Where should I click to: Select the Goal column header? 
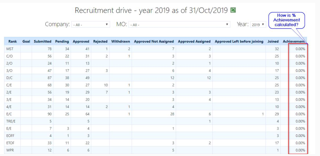26,41
